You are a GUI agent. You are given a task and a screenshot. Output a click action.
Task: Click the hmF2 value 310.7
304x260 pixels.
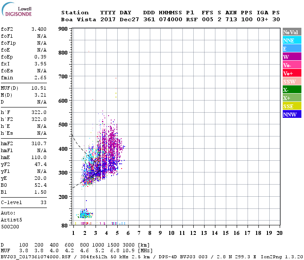[39, 143]
